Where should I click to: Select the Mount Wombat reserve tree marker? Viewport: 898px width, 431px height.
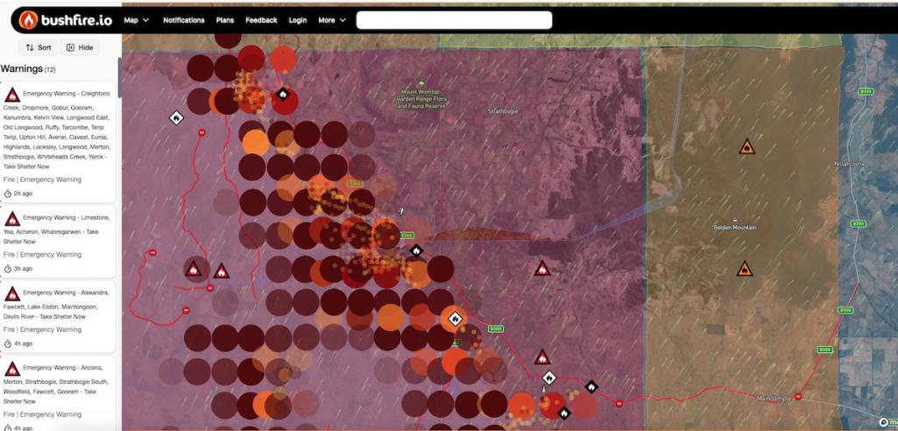point(421,82)
